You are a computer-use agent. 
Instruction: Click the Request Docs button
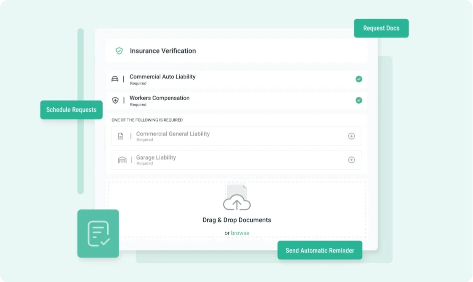pos(381,28)
